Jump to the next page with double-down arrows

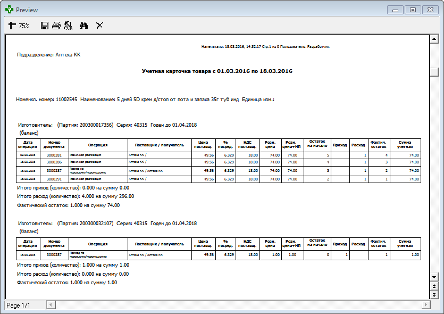434,295
